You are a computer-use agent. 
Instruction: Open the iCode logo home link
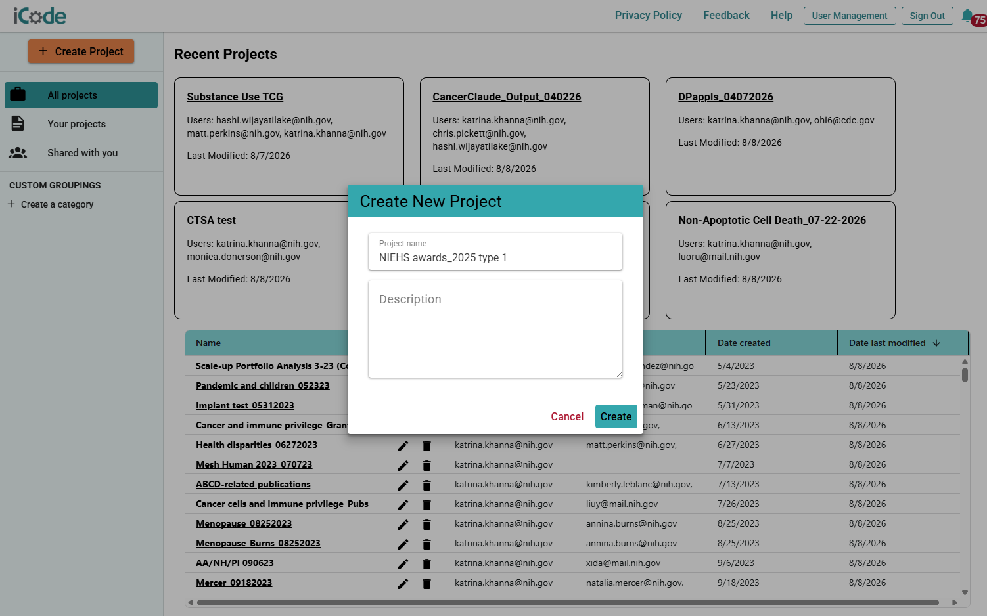(39, 15)
